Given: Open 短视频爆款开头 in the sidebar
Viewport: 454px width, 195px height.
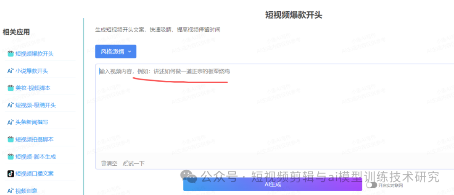Looking at the screenshot, I should coord(34,54).
